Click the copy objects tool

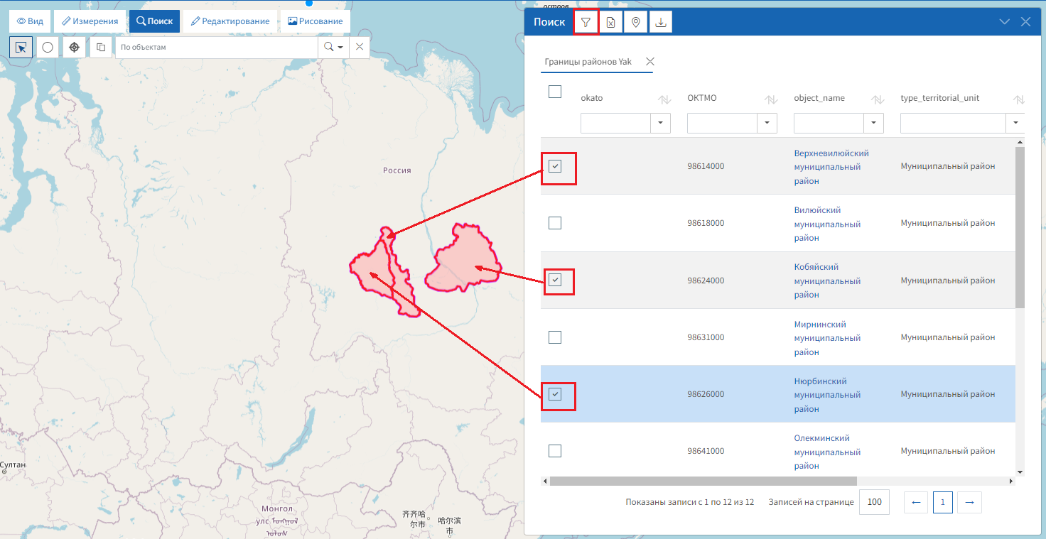click(100, 47)
